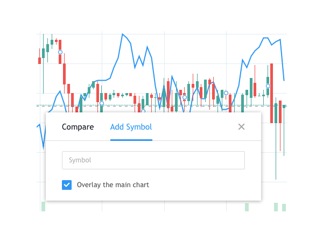
Task: Switch to the Compare tab
Action: (78, 127)
